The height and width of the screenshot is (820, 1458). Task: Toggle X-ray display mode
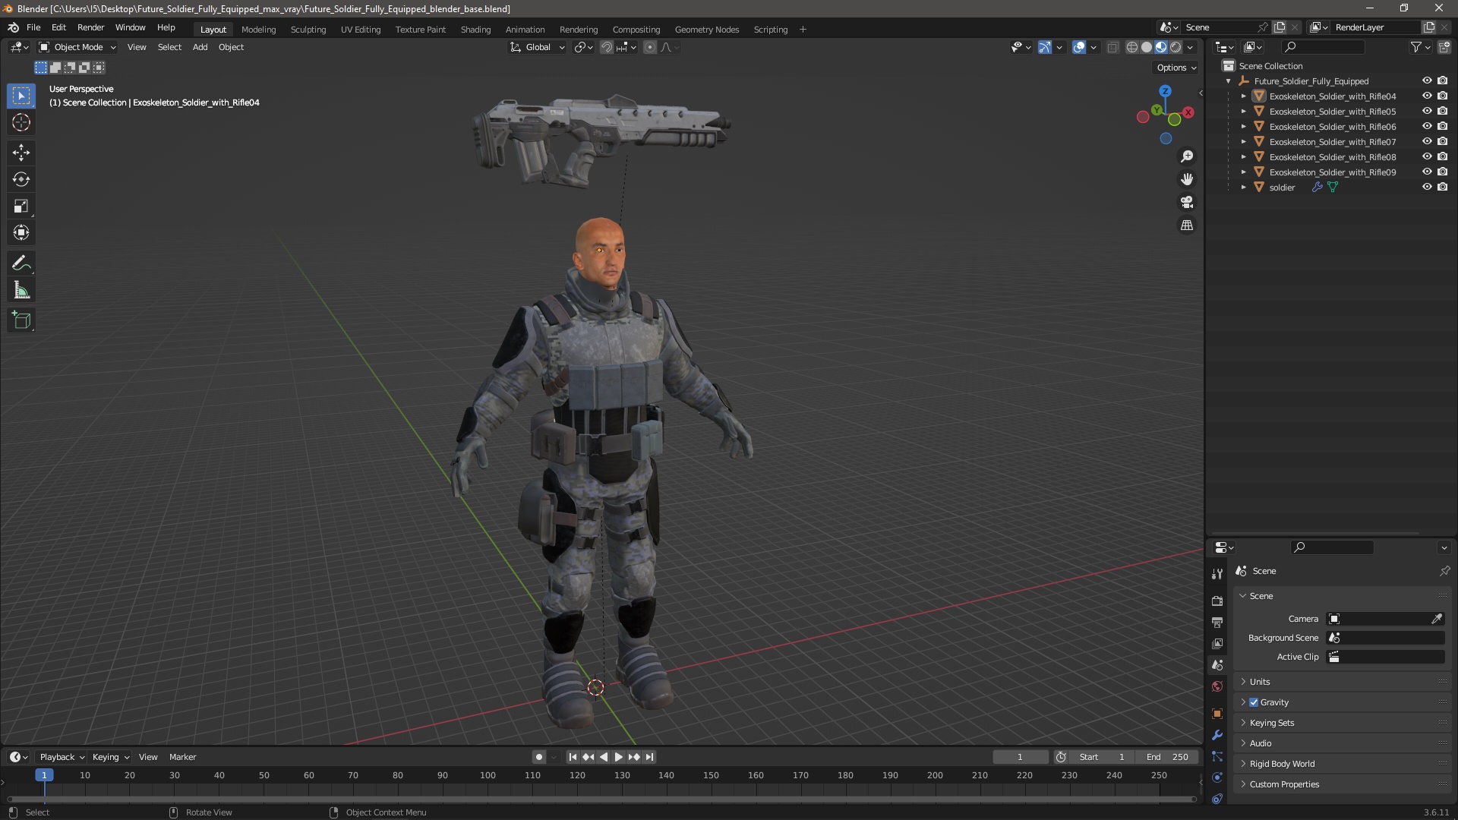pyautogui.click(x=1113, y=47)
